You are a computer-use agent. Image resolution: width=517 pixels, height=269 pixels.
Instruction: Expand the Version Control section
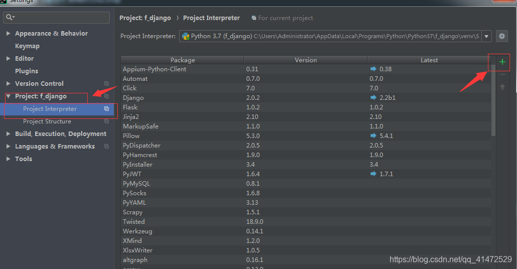[x=8, y=83]
